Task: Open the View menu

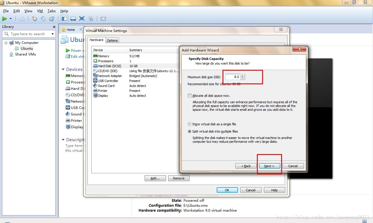Action: [28, 11]
